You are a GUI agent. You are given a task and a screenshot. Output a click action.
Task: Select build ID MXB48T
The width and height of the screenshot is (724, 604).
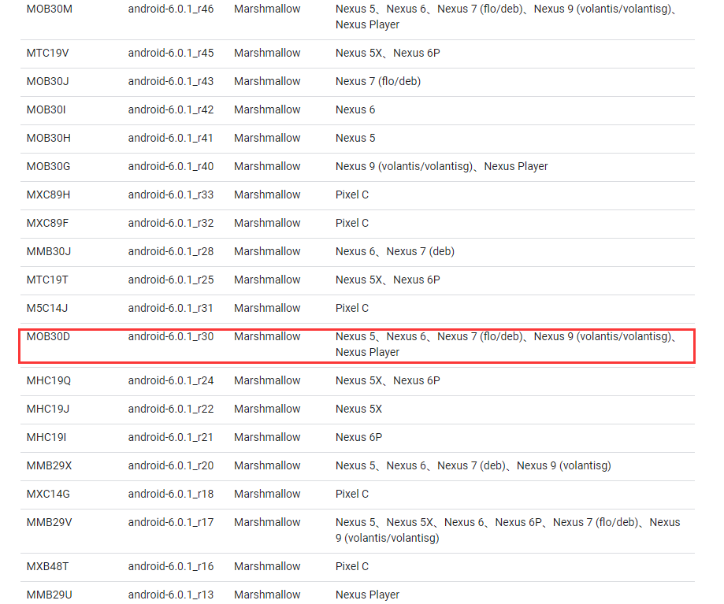[x=47, y=567]
